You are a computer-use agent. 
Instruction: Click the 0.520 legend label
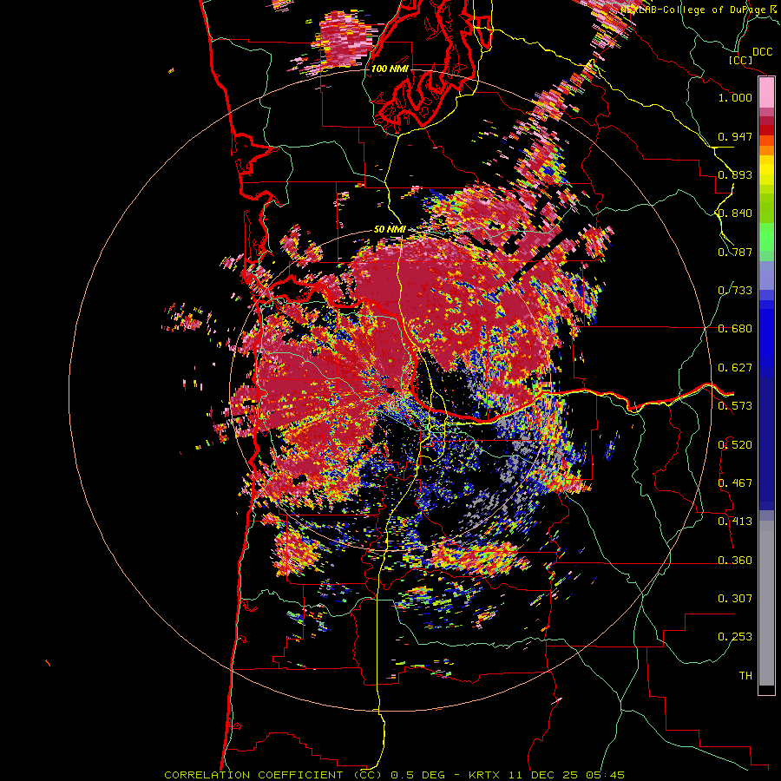tap(735, 445)
